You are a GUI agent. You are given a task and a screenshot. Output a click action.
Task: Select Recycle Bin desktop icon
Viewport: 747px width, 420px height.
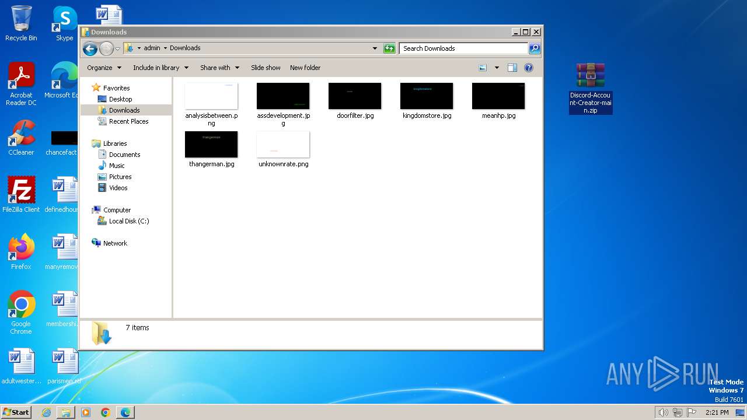[21, 23]
